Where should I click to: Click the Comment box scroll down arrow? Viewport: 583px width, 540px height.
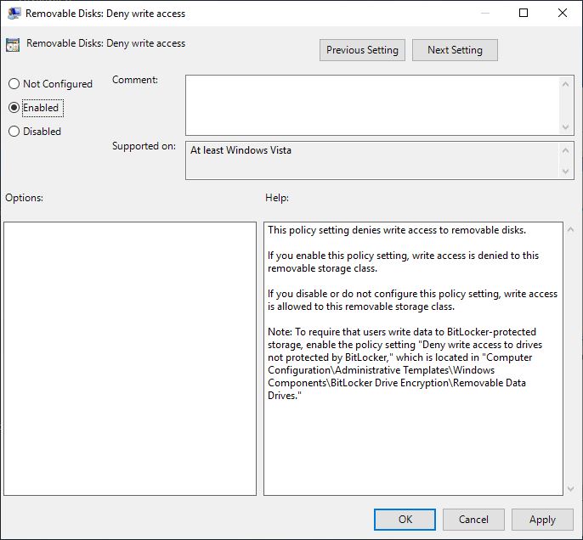[565, 127]
